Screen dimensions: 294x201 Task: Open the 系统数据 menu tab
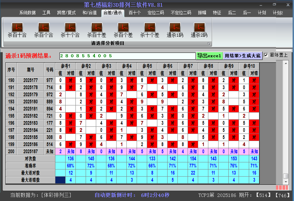(x=28, y=13)
